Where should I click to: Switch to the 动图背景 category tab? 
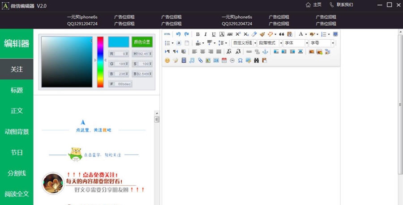[17, 132]
